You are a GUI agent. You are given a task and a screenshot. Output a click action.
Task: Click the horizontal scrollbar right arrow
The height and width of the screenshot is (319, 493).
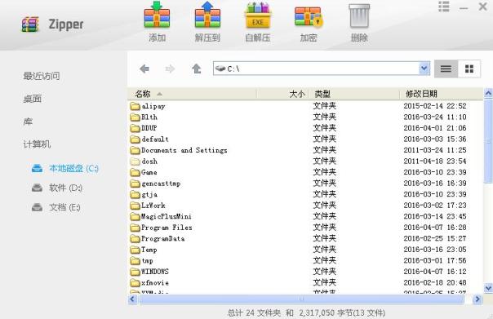[x=477, y=299]
